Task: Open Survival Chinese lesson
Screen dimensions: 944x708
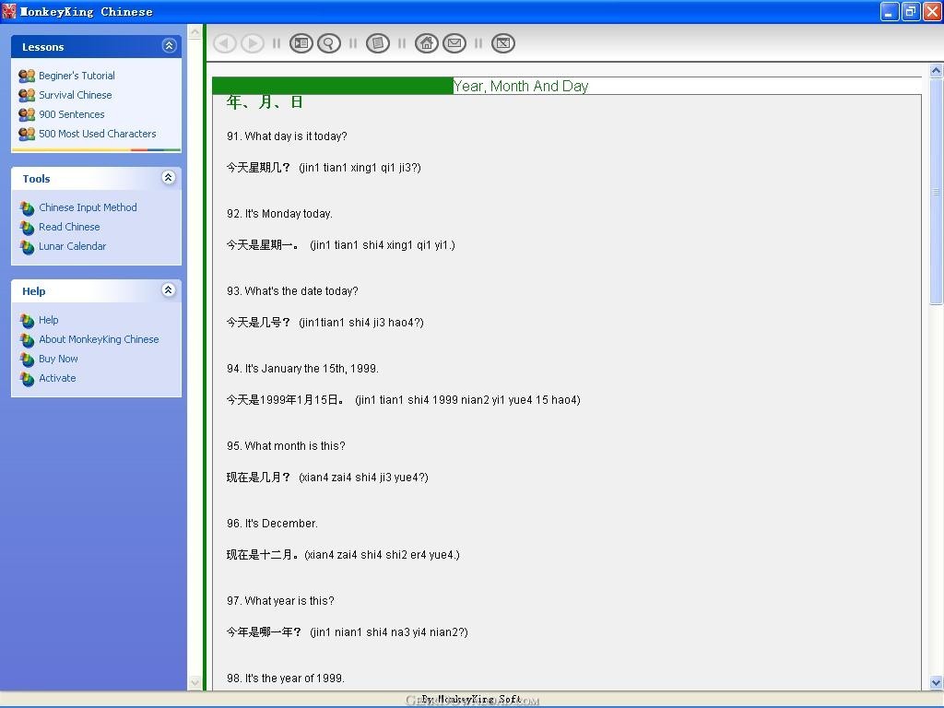Action: 76,95
